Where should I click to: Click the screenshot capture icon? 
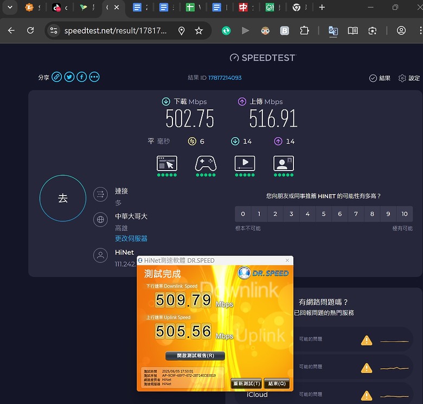(372, 31)
